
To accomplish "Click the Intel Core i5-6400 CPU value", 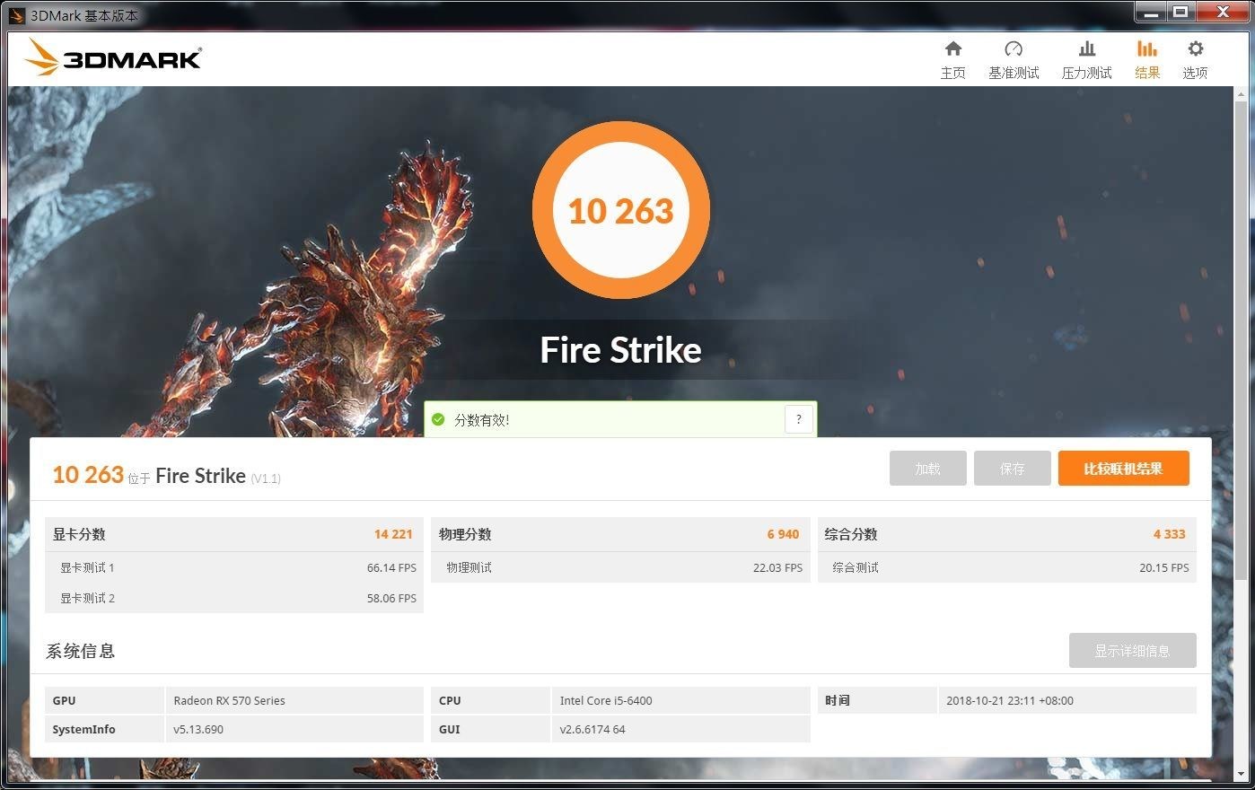I will [x=606, y=700].
